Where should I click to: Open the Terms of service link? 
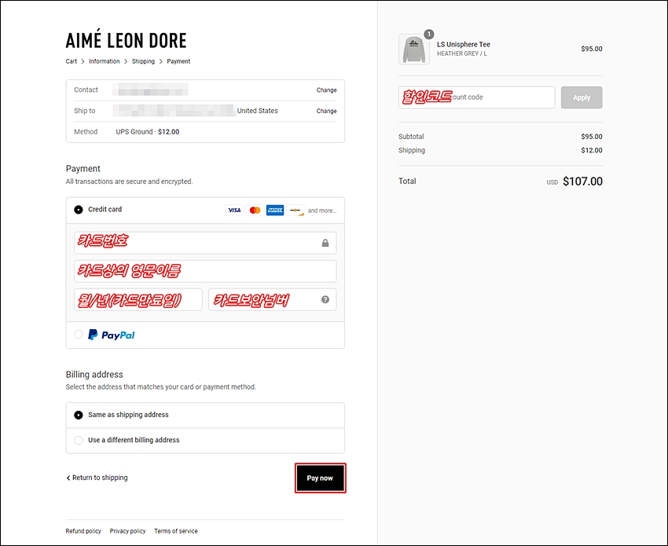point(176,531)
